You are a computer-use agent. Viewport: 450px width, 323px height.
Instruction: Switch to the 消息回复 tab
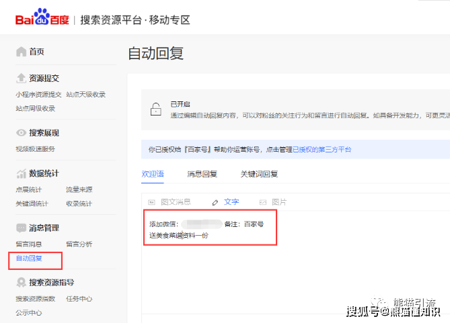coord(202,174)
